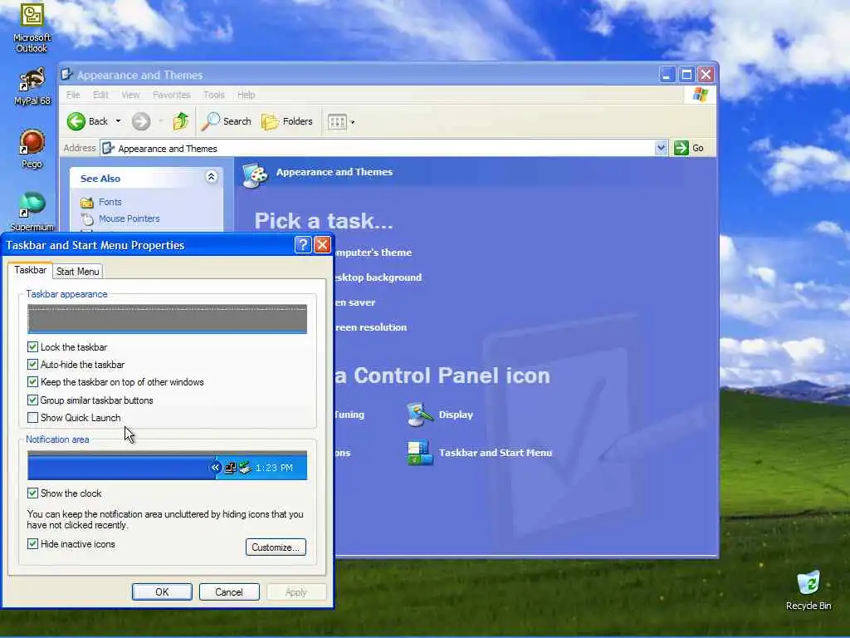Toggle Show the clock checkbox

32,493
